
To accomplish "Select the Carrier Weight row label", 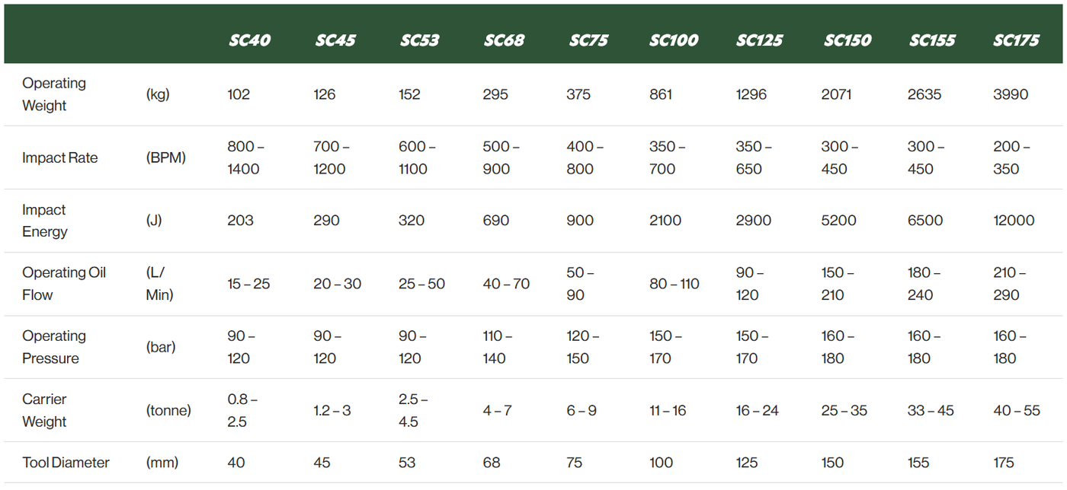I will [x=44, y=410].
